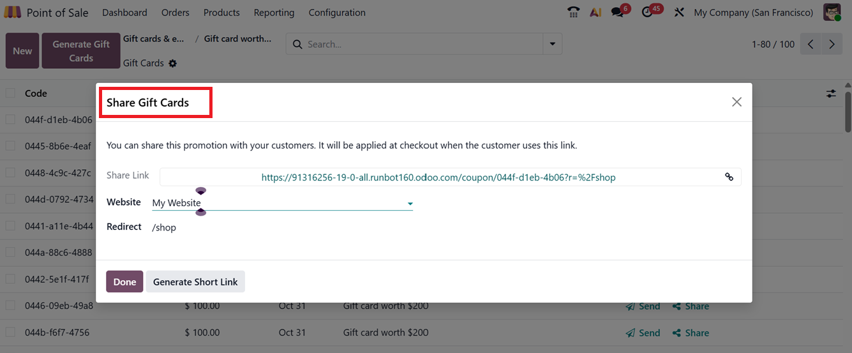Viewport: 852px width, 353px height.
Task: Open activities clock icon with 45 badge
Action: point(648,13)
